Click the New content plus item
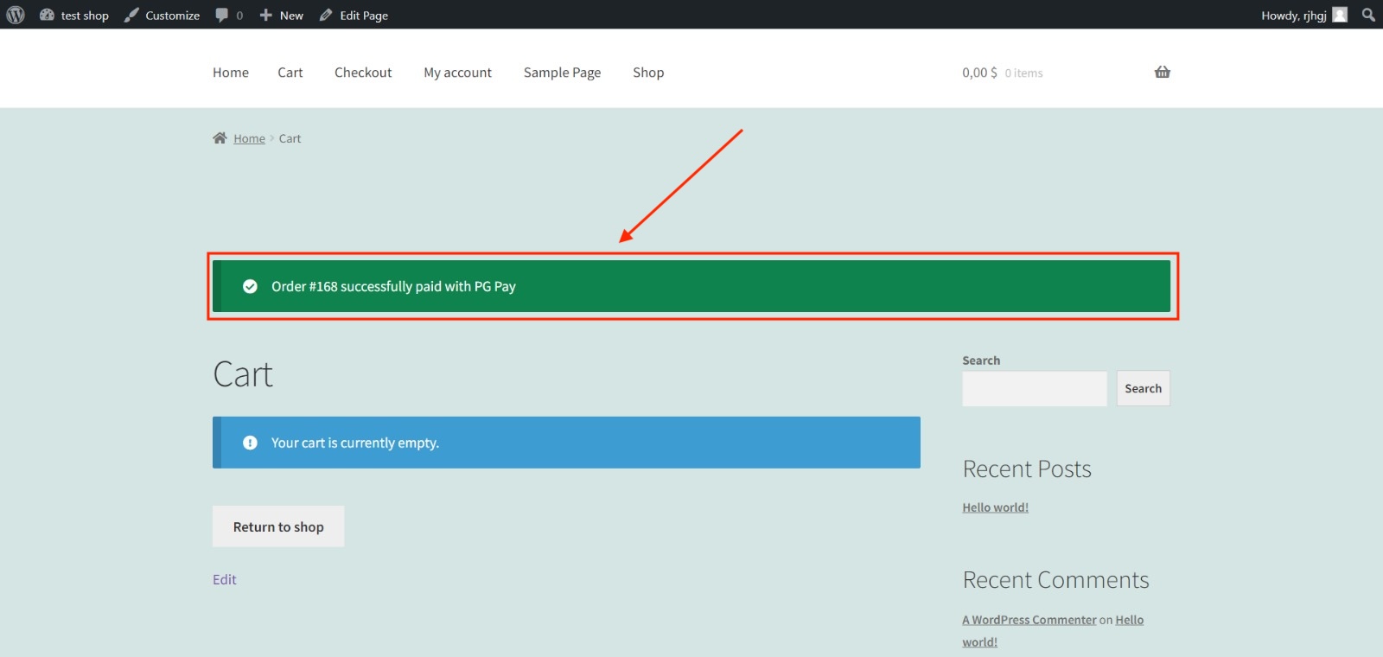This screenshot has height=657, width=1383. coord(282,15)
